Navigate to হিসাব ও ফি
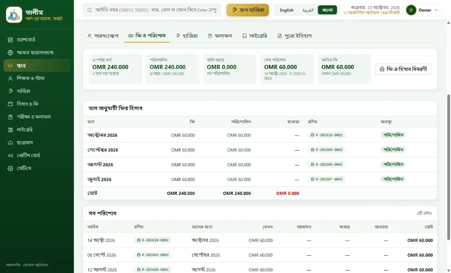The width and height of the screenshot is (451, 273). click(x=37, y=104)
